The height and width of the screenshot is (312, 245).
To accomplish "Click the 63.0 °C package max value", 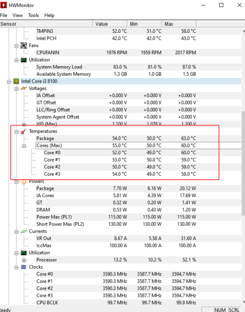I will tap(188, 138).
